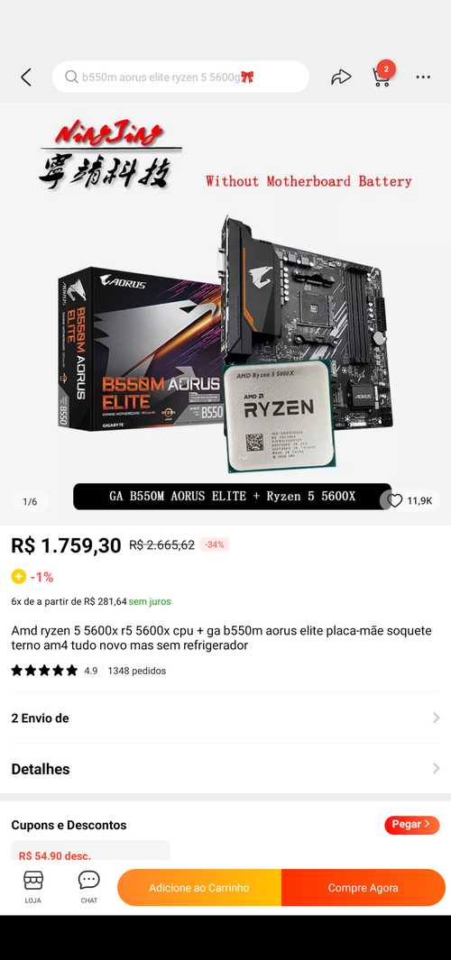Select the R$ 54.90 desc. coupon

[91, 851]
